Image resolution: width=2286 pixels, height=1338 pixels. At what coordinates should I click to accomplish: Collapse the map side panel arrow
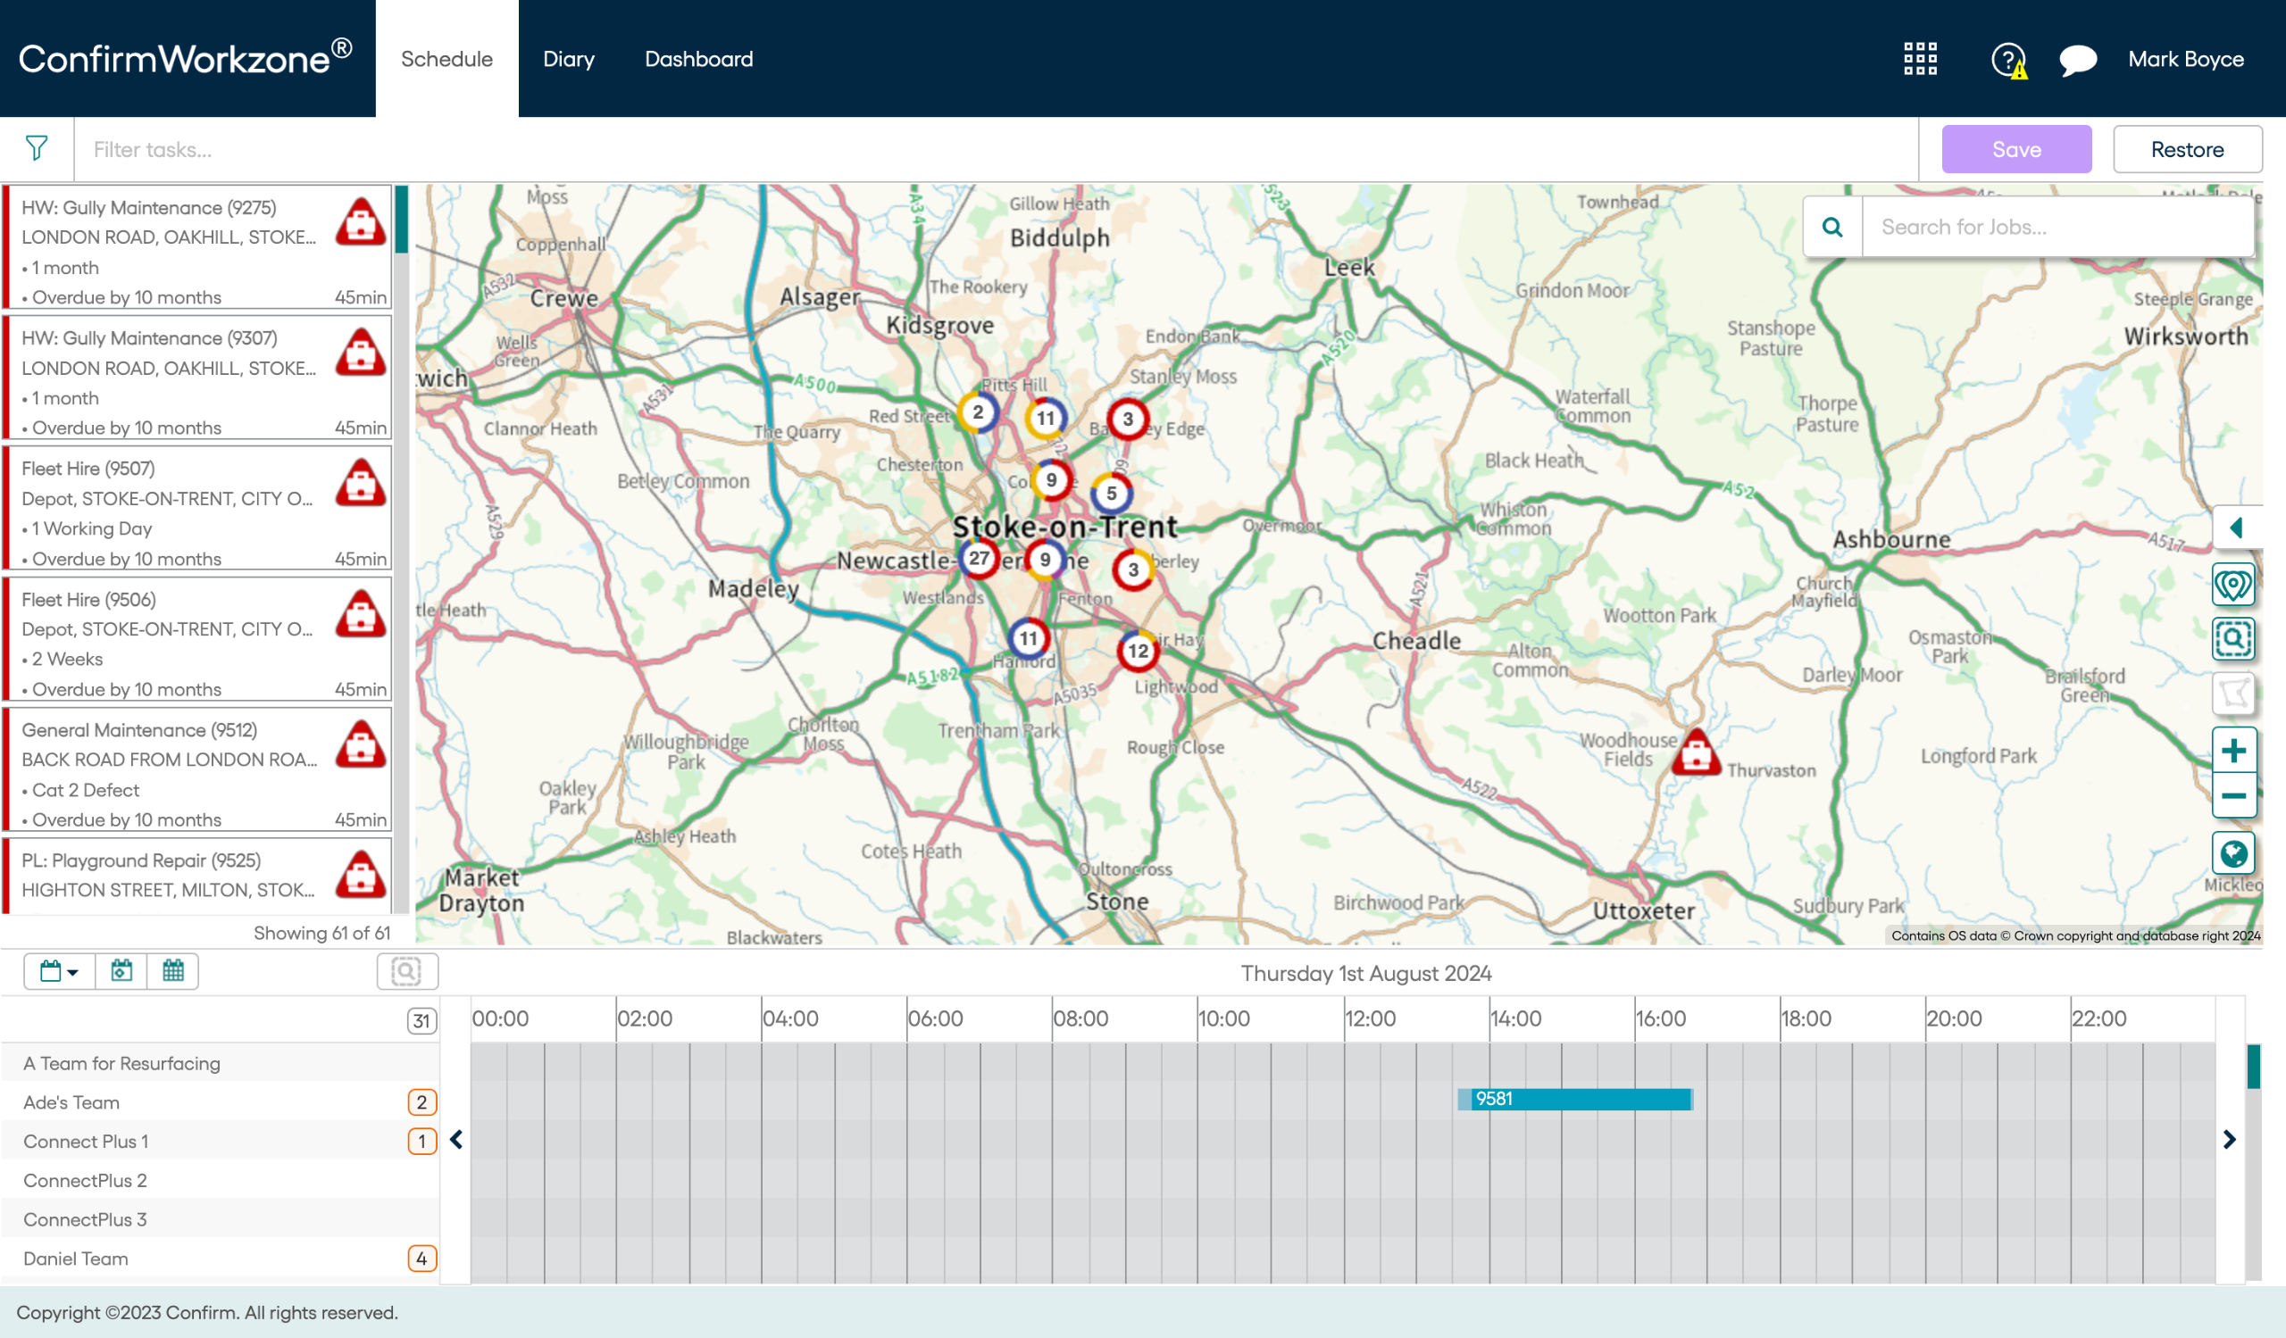[2235, 528]
